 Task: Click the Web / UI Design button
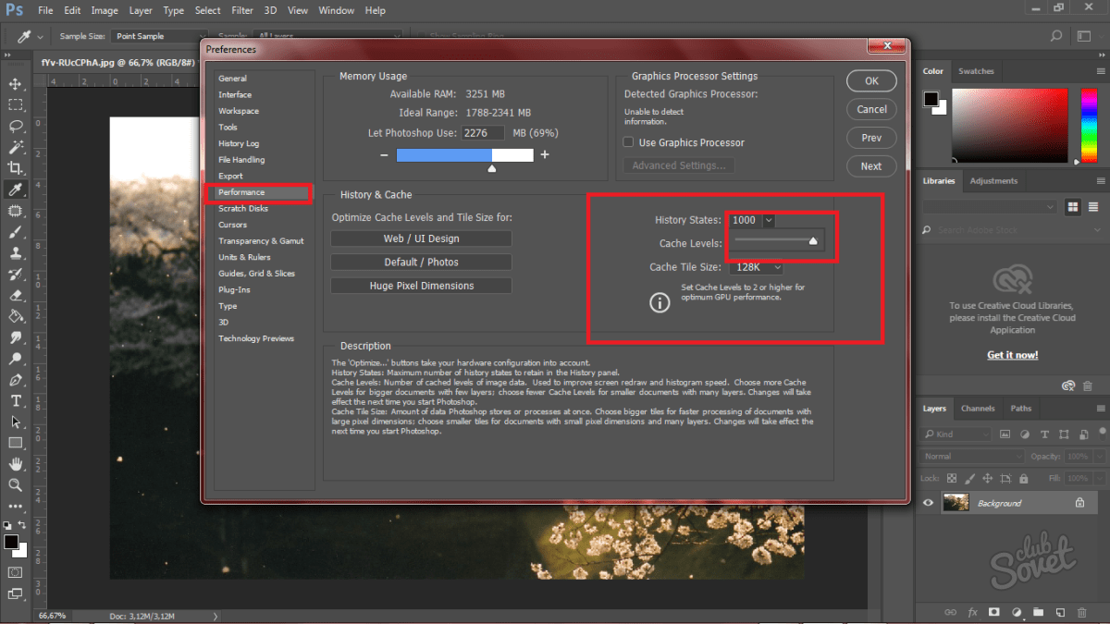point(421,239)
